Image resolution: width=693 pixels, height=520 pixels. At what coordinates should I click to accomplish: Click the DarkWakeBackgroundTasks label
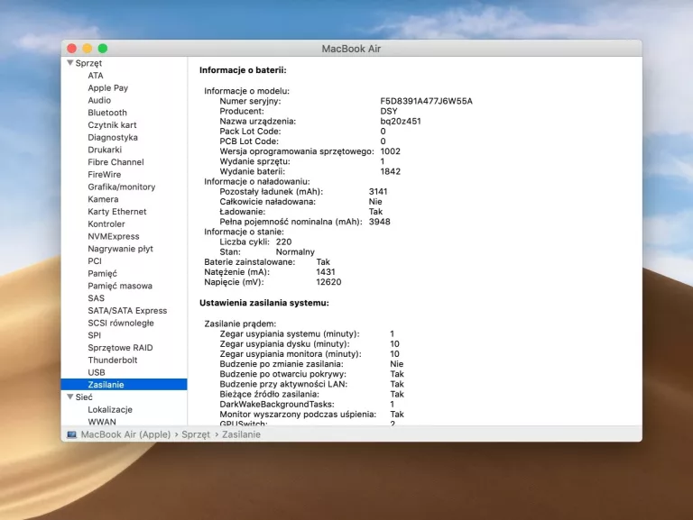[277, 405]
